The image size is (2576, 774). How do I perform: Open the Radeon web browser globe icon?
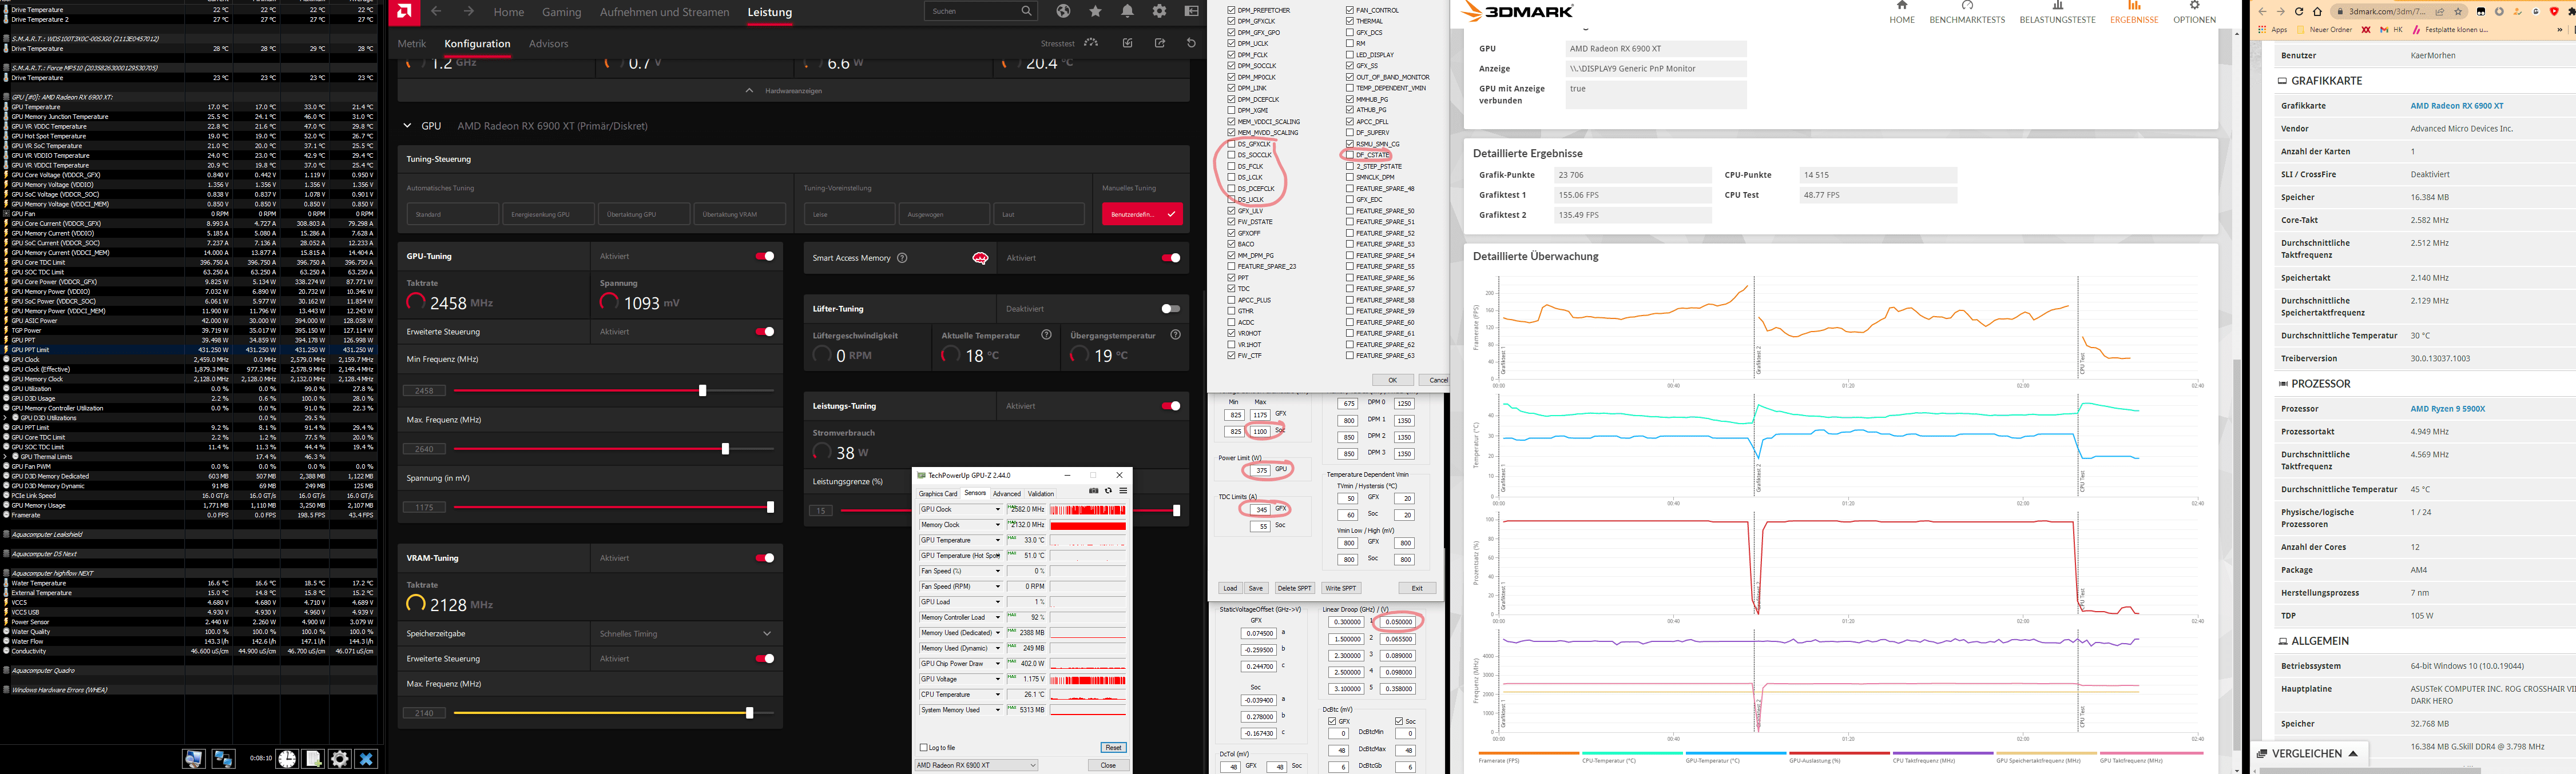pyautogui.click(x=1063, y=11)
